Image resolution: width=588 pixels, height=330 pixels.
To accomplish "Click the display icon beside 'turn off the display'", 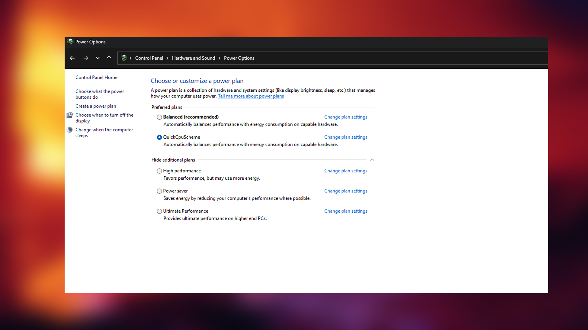I will (x=70, y=115).
